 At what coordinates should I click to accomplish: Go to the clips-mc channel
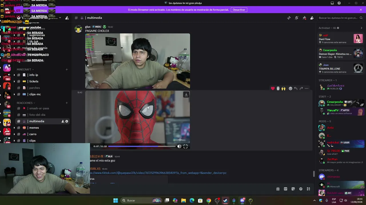click(42, 94)
